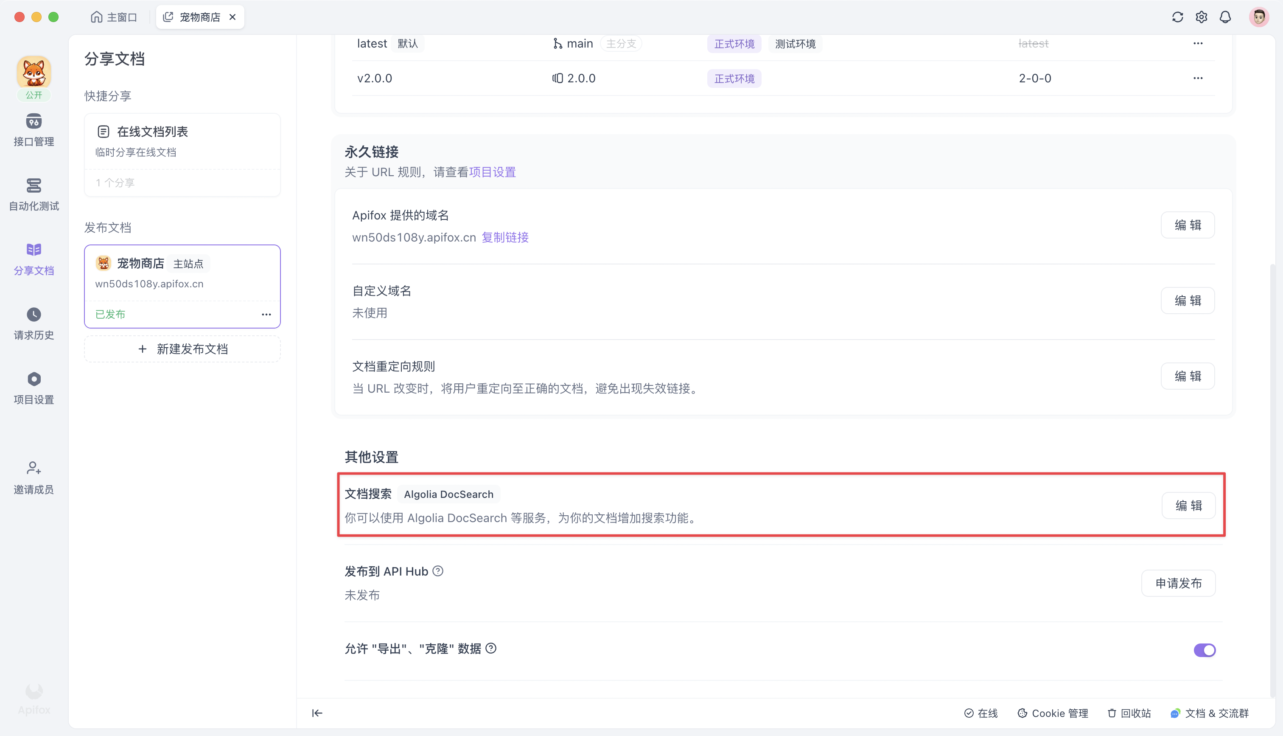Open the settings gear icon
Viewport: 1283px width, 736px height.
click(1202, 17)
